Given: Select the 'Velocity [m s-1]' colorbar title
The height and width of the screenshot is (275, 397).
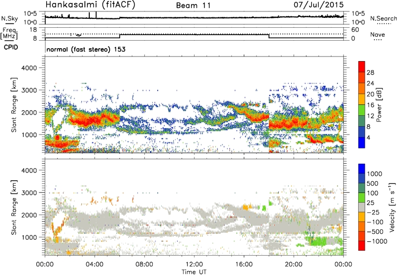Looking at the screenshot, I should (392, 207).
